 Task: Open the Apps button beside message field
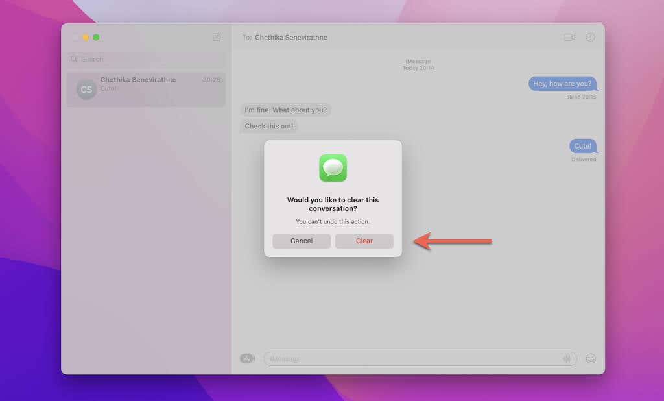tap(247, 359)
